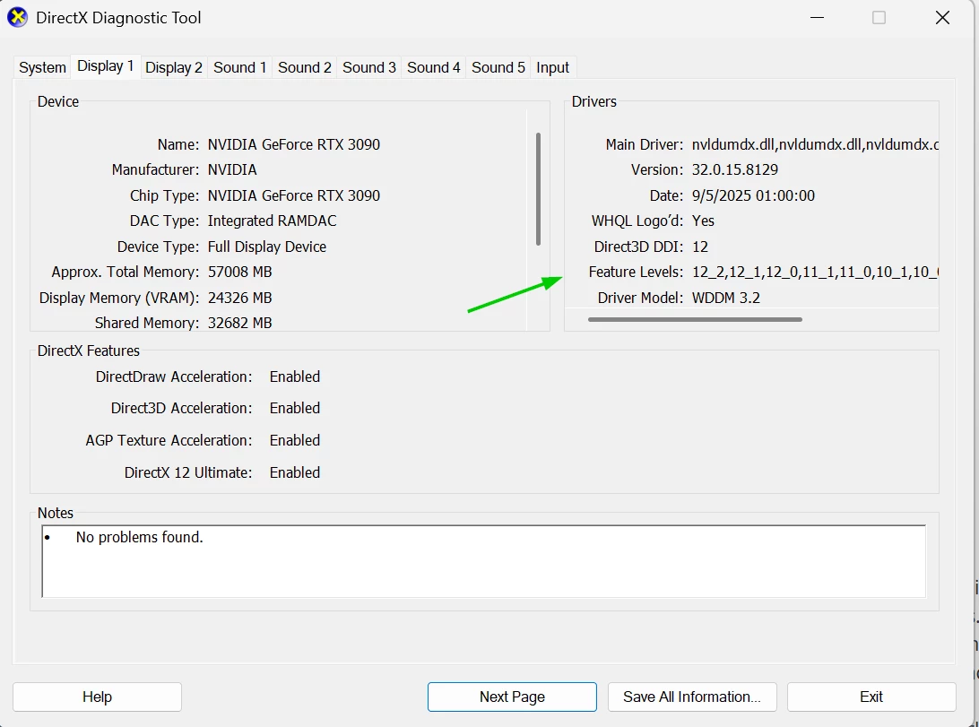Viewport: 979px width, 727px height.
Task: Select the Display 1 tab
Action: (x=106, y=66)
